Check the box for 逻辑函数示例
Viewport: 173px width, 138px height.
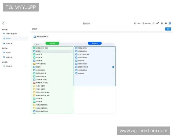coord(113,51)
